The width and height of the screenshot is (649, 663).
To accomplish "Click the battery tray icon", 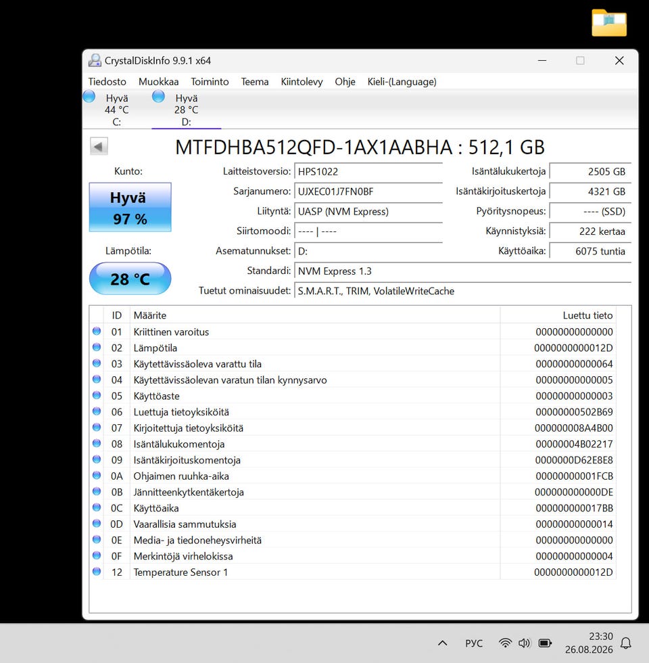I will point(545,643).
